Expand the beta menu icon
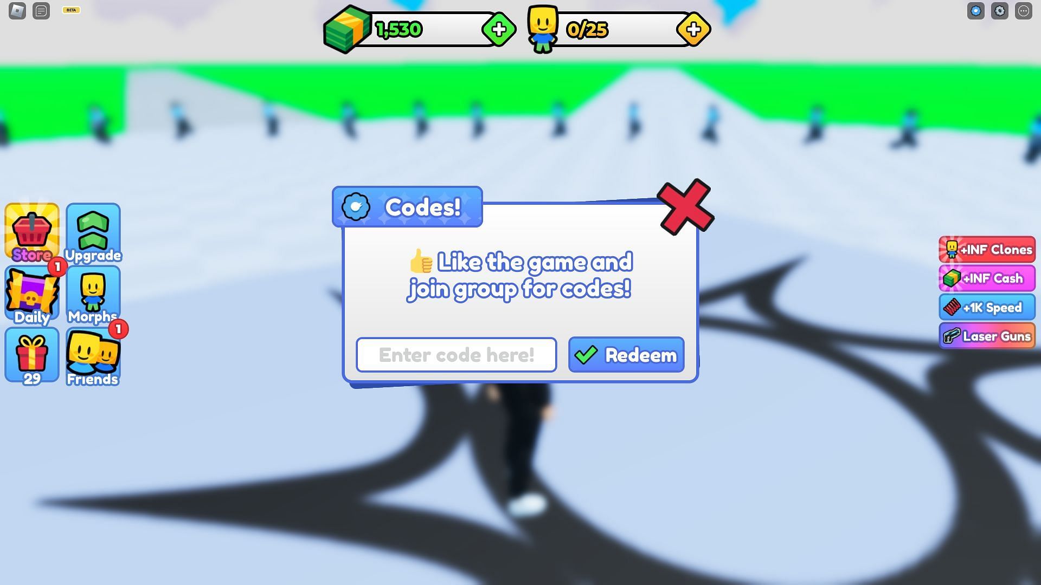Image resolution: width=1041 pixels, height=585 pixels. (x=71, y=9)
